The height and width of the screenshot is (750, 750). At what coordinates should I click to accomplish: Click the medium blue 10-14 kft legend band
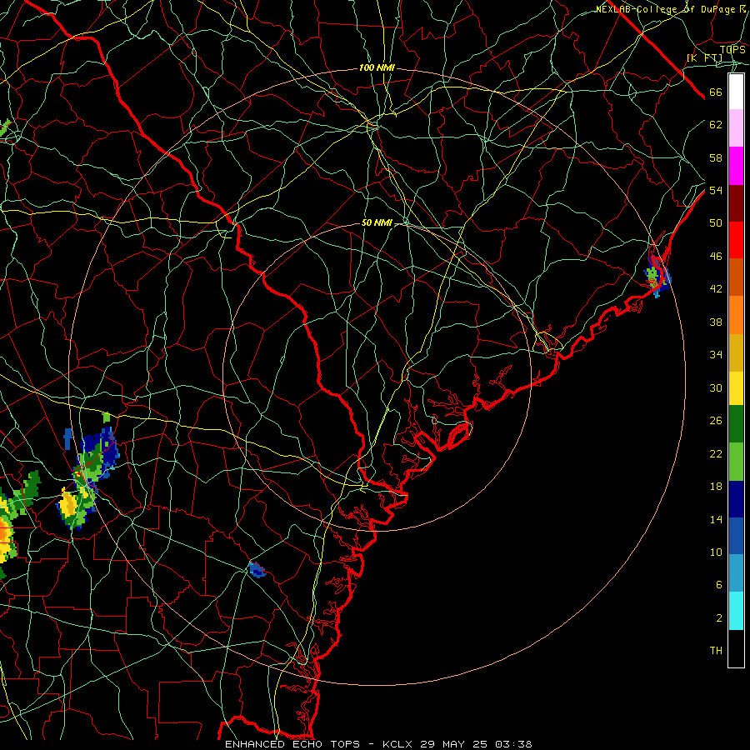pos(736,536)
